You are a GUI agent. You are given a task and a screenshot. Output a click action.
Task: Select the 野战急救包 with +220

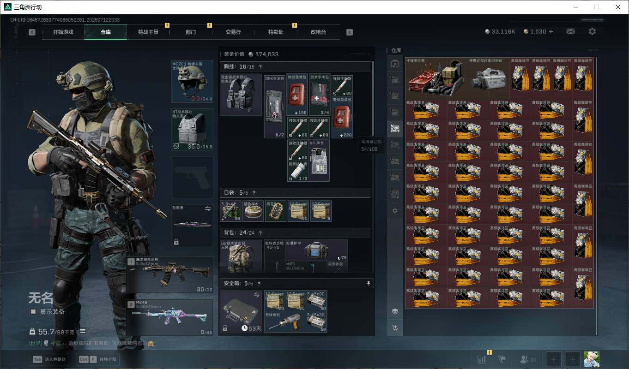pos(342,117)
